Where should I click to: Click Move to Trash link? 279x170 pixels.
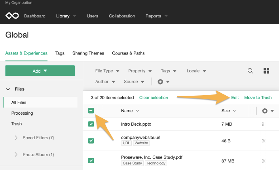click(258, 98)
